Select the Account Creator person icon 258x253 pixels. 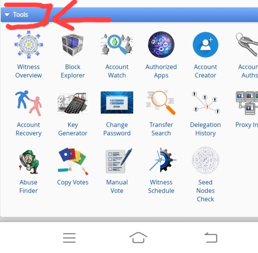[205, 45]
